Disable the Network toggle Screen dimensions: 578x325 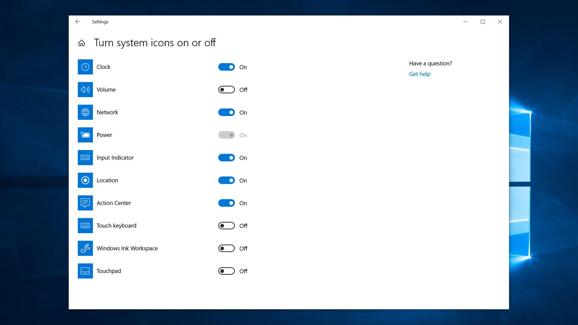point(226,112)
